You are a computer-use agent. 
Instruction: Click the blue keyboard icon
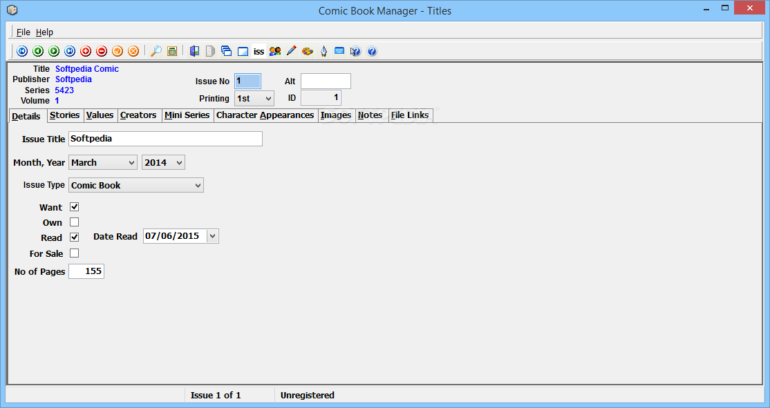[x=339, y=51]
